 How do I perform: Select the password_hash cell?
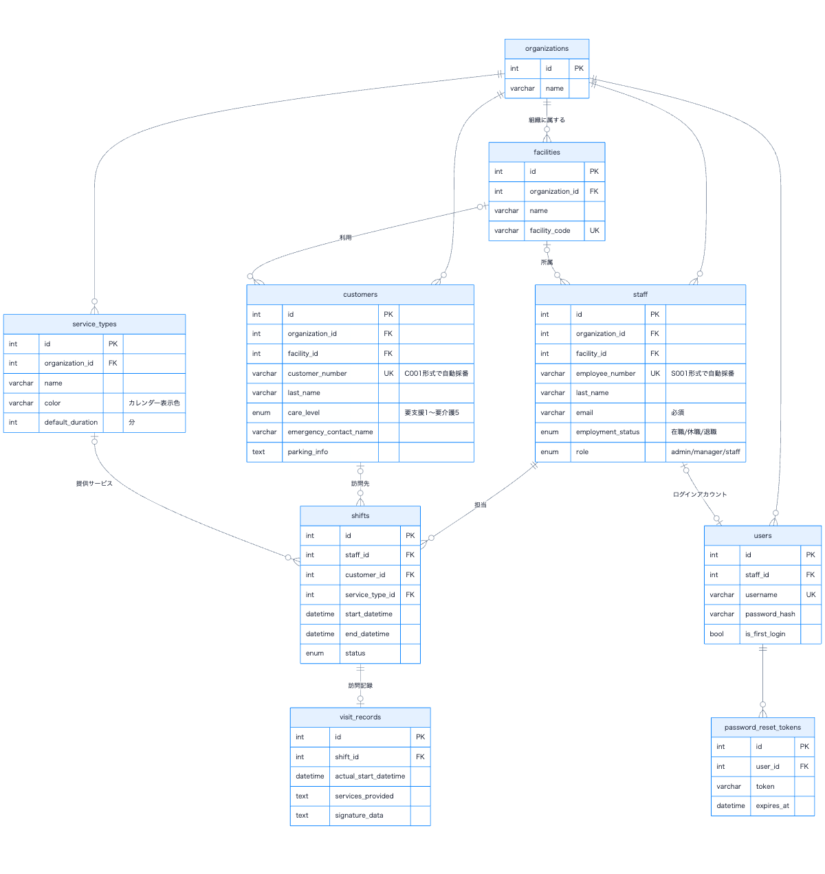(770, 614)
